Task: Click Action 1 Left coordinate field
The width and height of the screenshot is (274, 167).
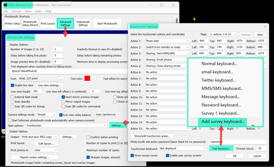Action: [203, 41]
